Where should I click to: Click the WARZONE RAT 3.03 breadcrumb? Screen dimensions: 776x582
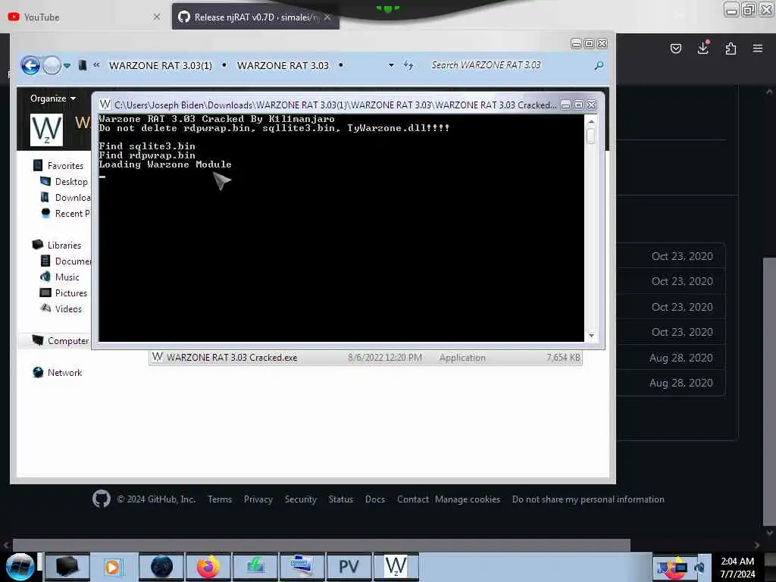tap(283, 65)
